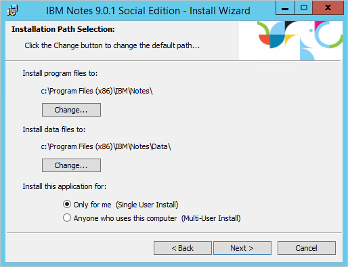This screenshot has width=348, height=267.
Task: Click the Installation Path Selection heading
Action: (x=63, y=29)
